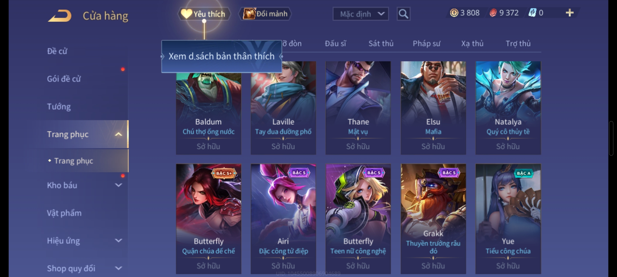Select Natalya Quý cô thủy tề skin
Screen dimensions: 617x277
pos(508,108)
